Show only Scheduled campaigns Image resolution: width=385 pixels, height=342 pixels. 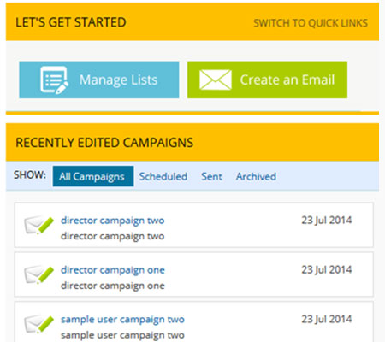[163, 176]
